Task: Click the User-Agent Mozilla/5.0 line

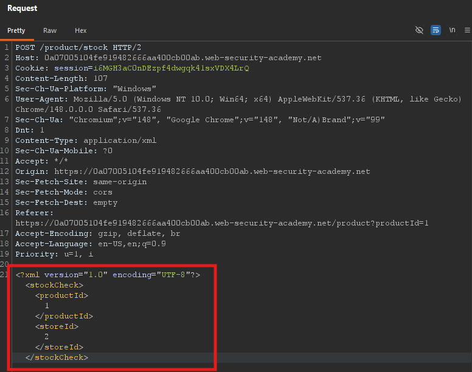Action: 238,99
